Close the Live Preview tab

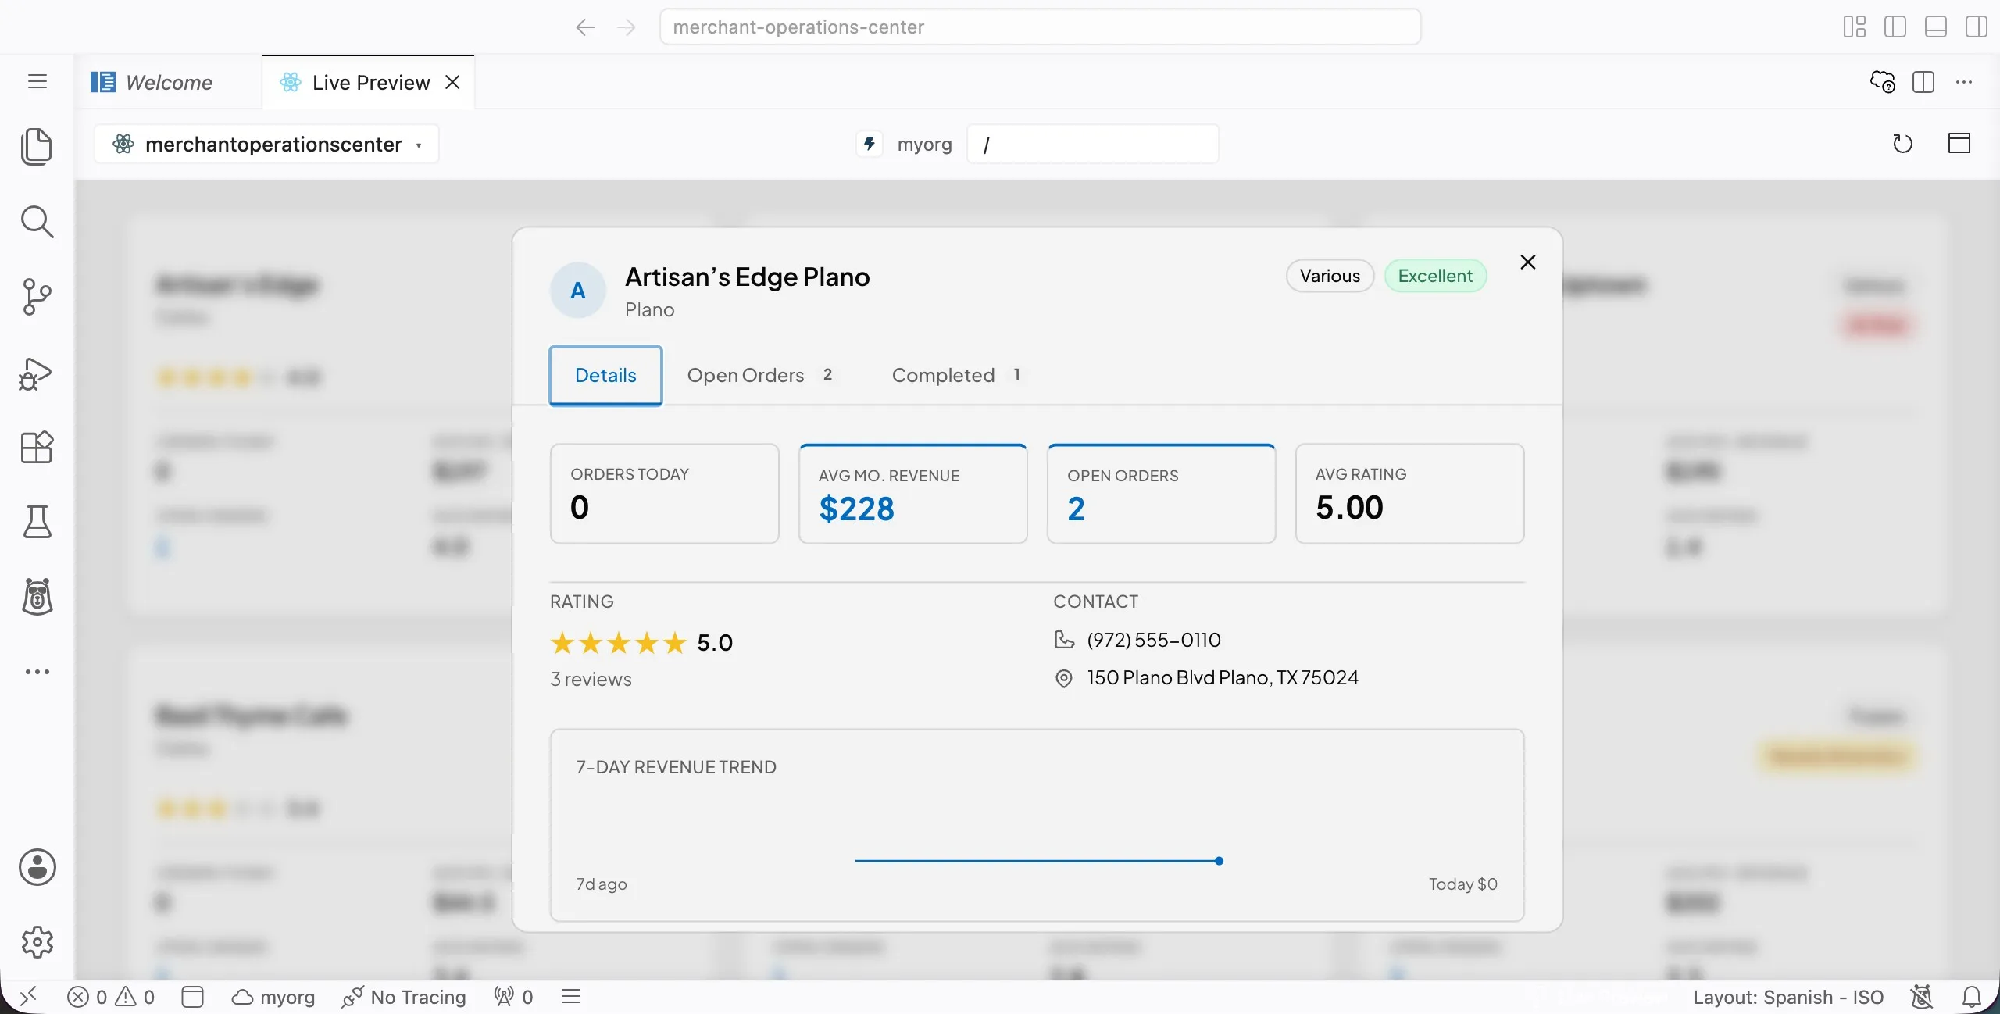(x=452, y=82)
